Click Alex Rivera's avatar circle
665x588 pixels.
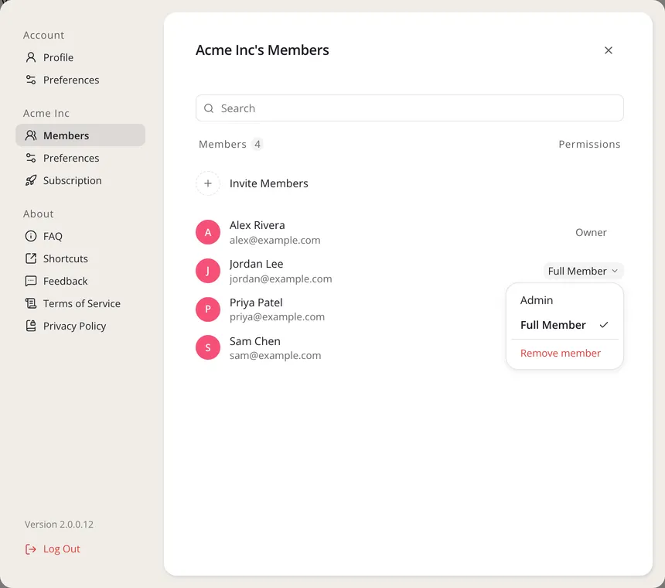click(208, 232)
